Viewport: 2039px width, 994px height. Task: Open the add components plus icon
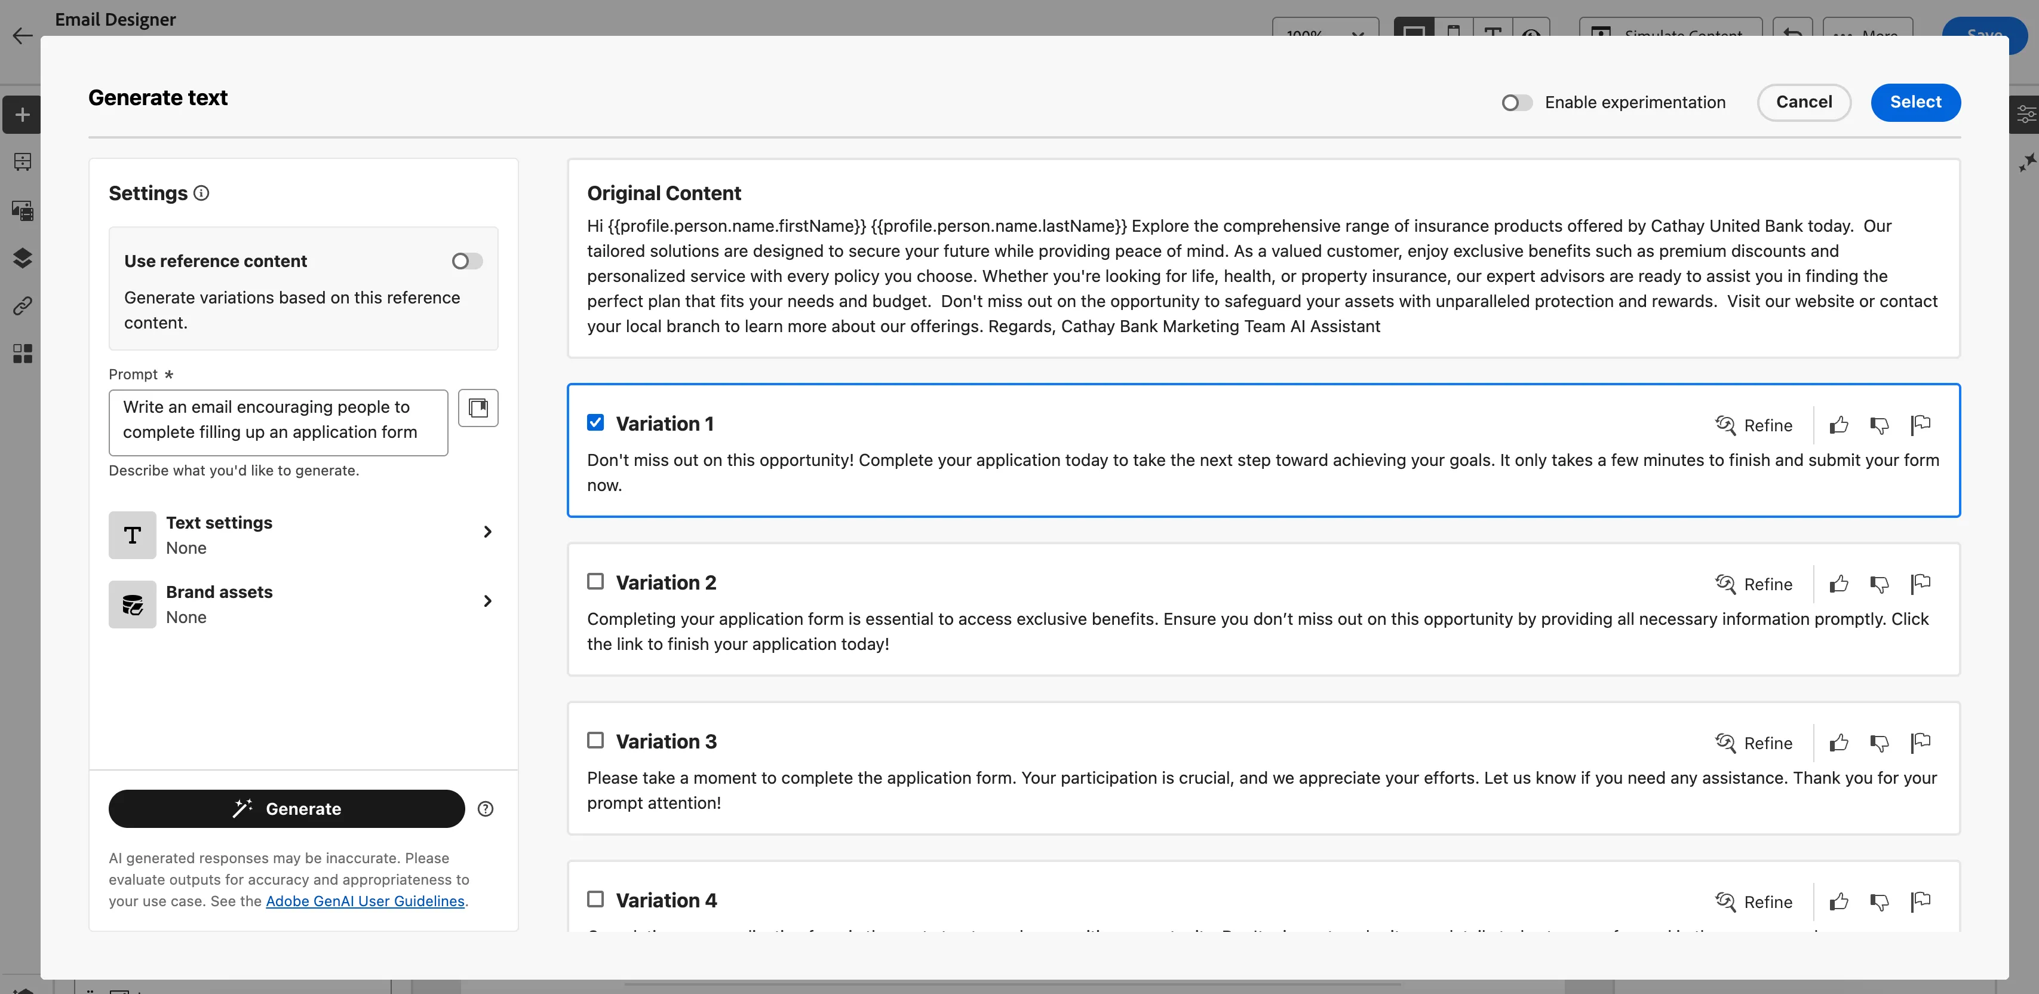pos(22,115)
